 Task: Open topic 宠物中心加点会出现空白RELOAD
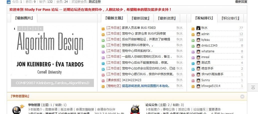click(149, 68)
